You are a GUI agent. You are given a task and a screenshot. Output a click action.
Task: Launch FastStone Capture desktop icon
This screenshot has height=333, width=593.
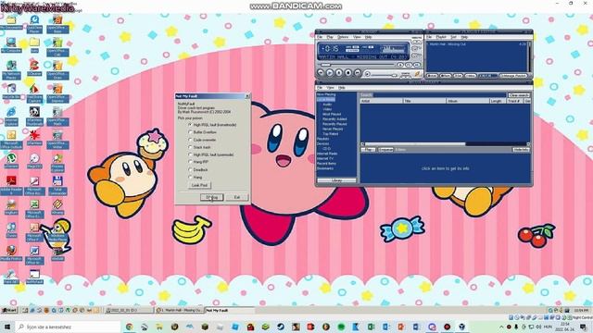[x=34, y=92]
